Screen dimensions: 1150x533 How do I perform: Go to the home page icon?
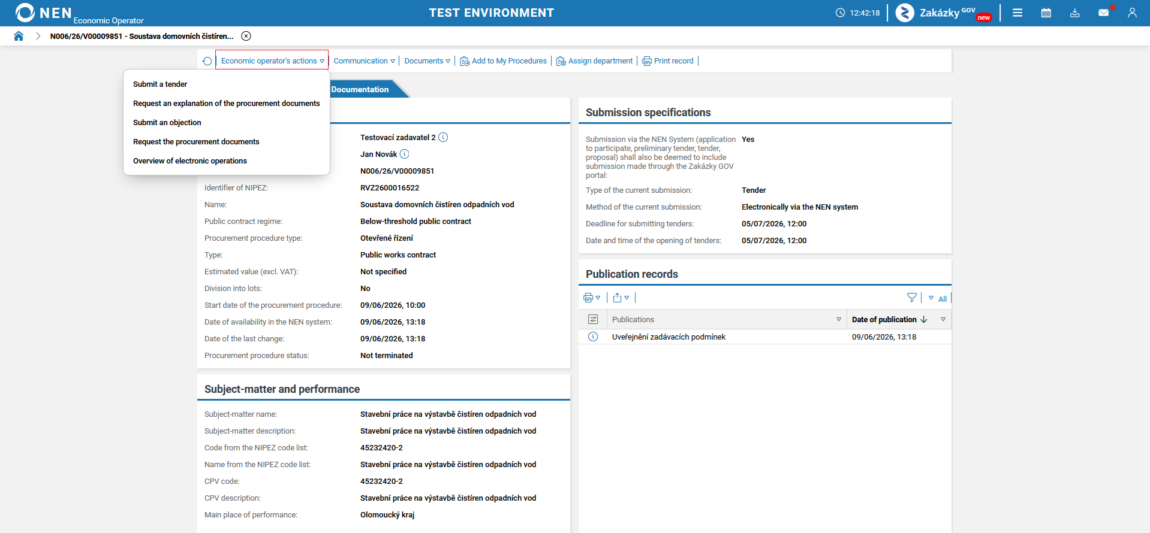19,36
